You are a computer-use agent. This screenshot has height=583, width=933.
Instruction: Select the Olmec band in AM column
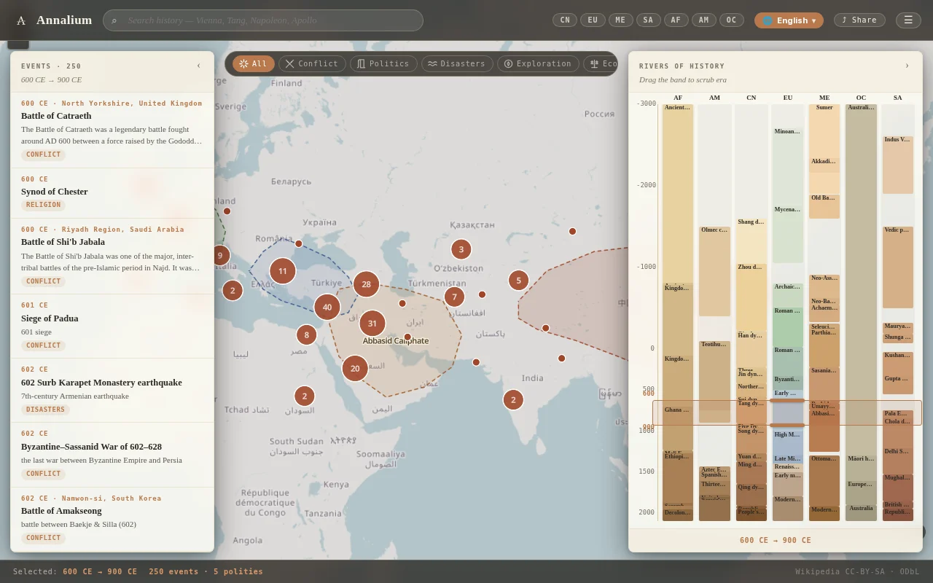pos(714,270)
